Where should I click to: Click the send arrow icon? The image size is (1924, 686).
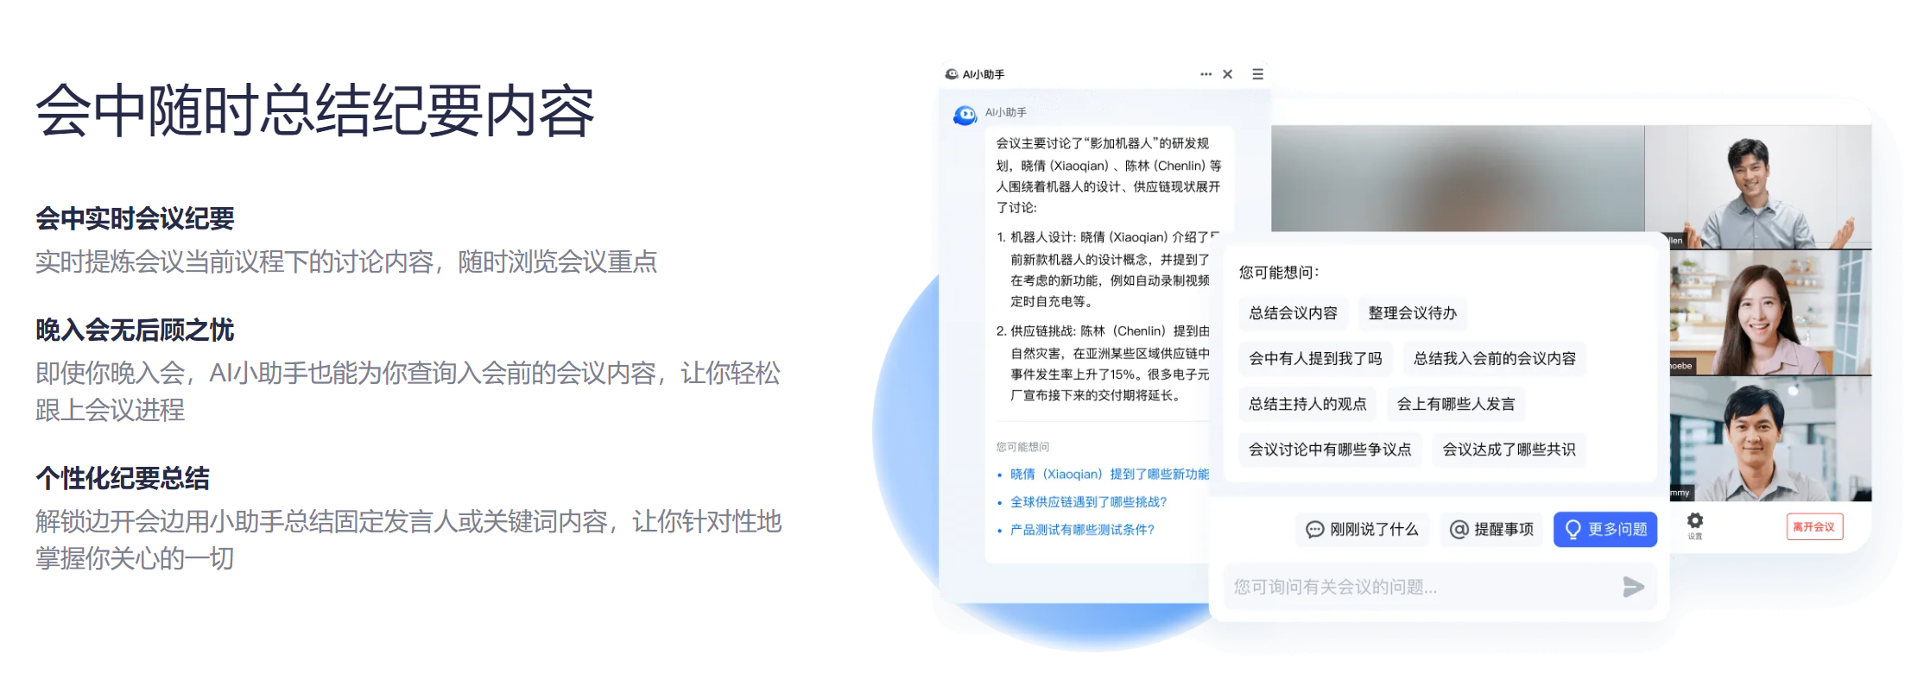pyautogui.click(x=1633, y=587)
